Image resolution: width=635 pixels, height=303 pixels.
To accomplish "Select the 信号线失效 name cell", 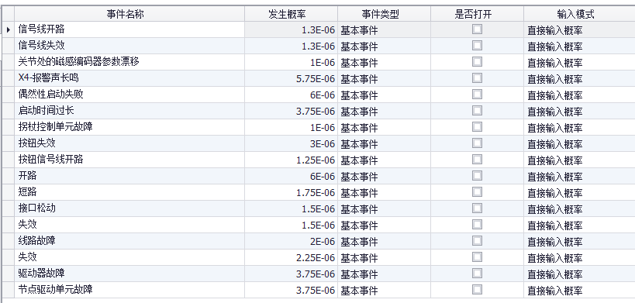I will pyautogui.click(x=129, y=46).
